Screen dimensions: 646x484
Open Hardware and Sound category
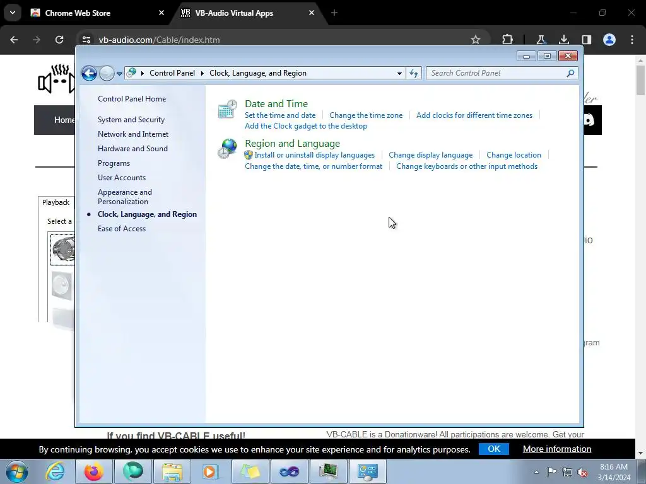pos(132,149)
